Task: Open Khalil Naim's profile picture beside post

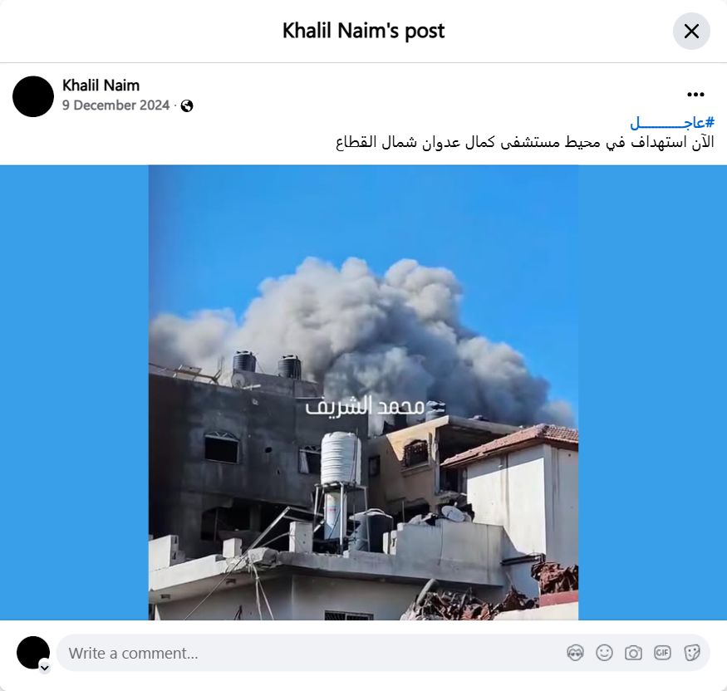Action: [x=33, y=96]
